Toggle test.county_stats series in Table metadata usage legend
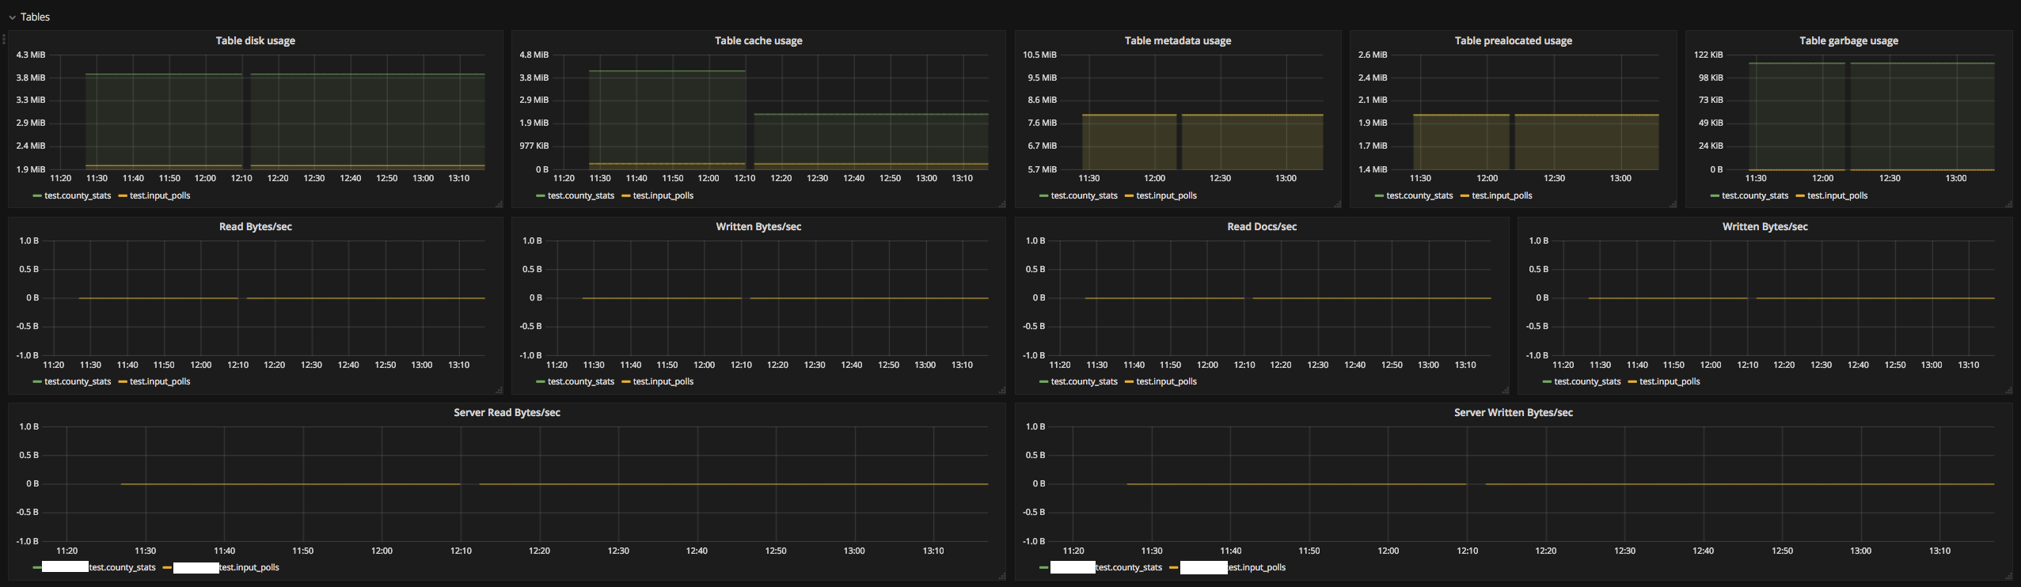 click(x=1085, y=195)
